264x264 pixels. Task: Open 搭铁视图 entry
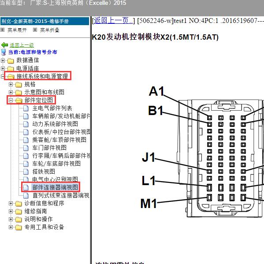click(x=44, y=171)
